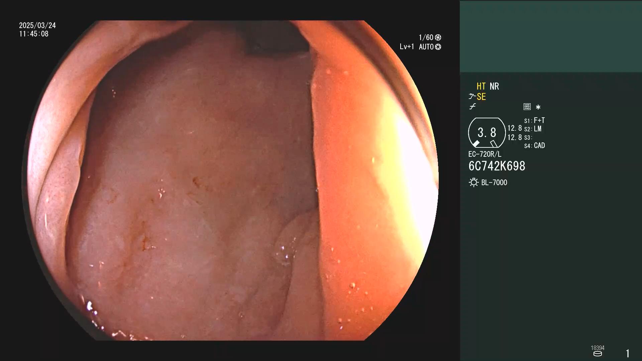
Task: Click the tone curve icon below SE
Action: click(472, 107)
